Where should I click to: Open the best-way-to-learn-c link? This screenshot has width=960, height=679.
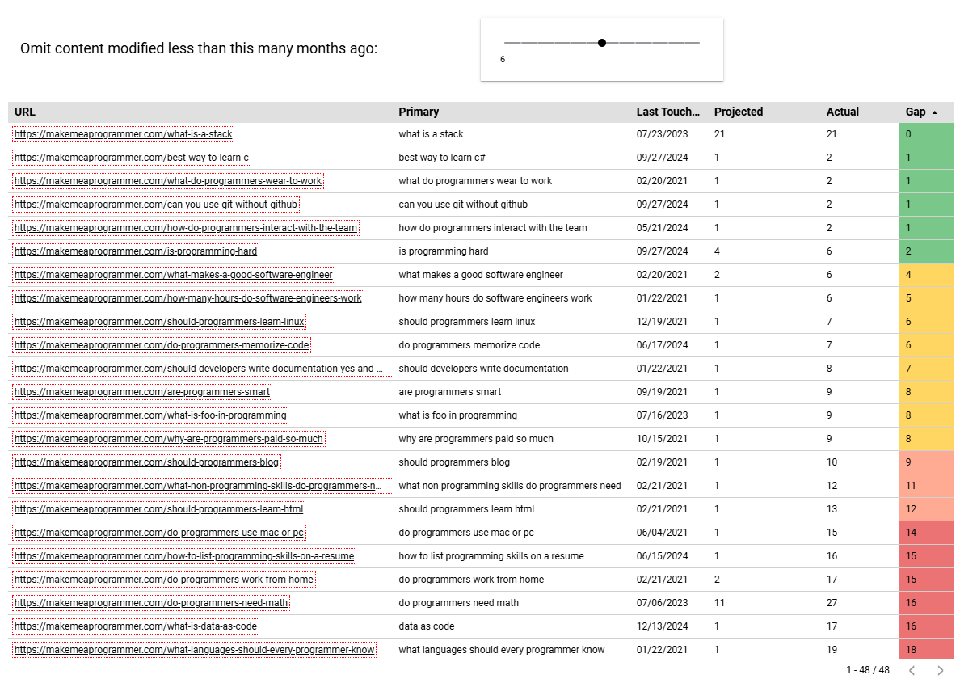click(x=132, y=158)
